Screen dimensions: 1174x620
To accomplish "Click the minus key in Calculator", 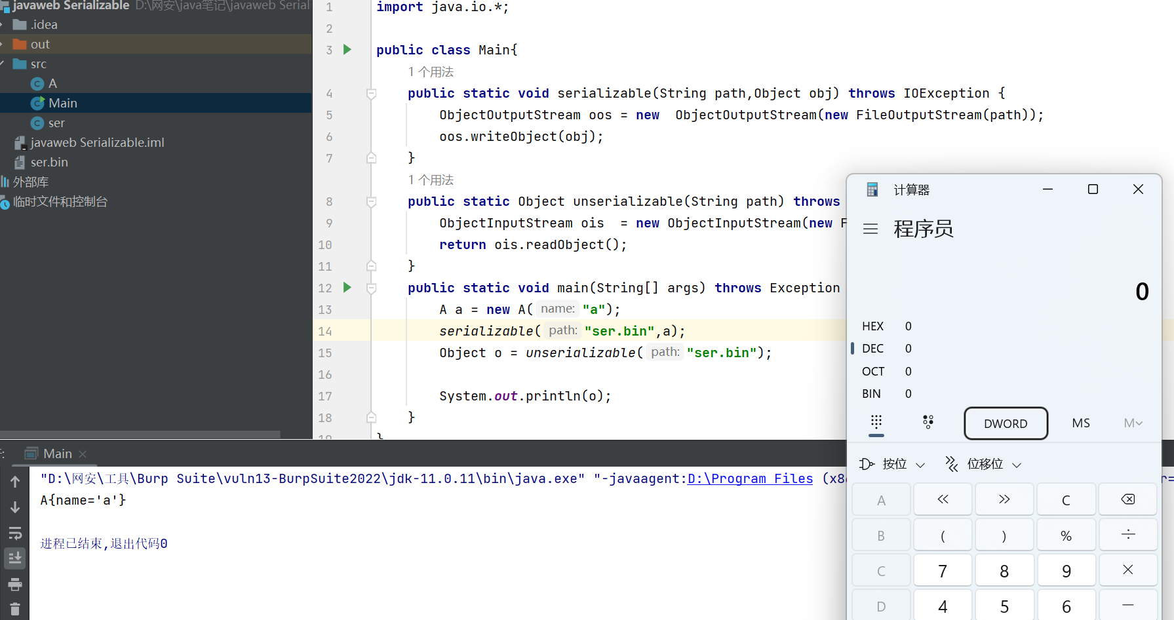I will [x=1128, y=606].
